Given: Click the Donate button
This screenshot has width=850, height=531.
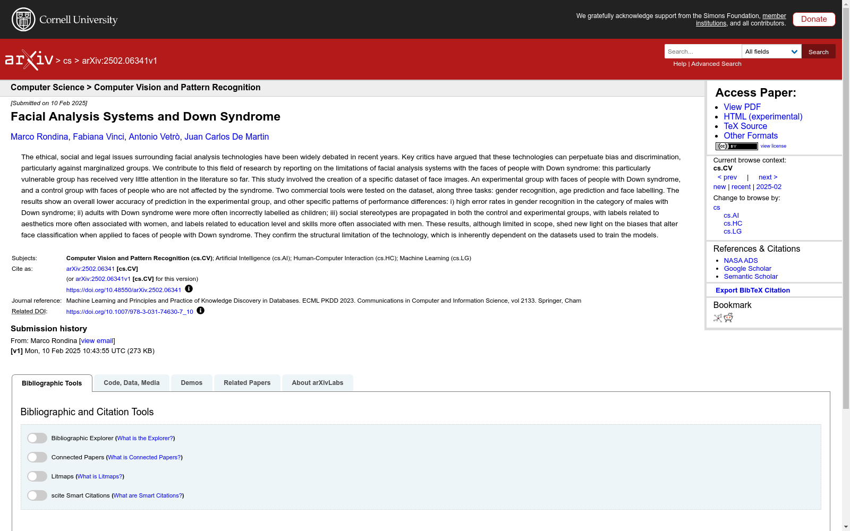Looking at the screenshot, I should (x=814, y=19).
